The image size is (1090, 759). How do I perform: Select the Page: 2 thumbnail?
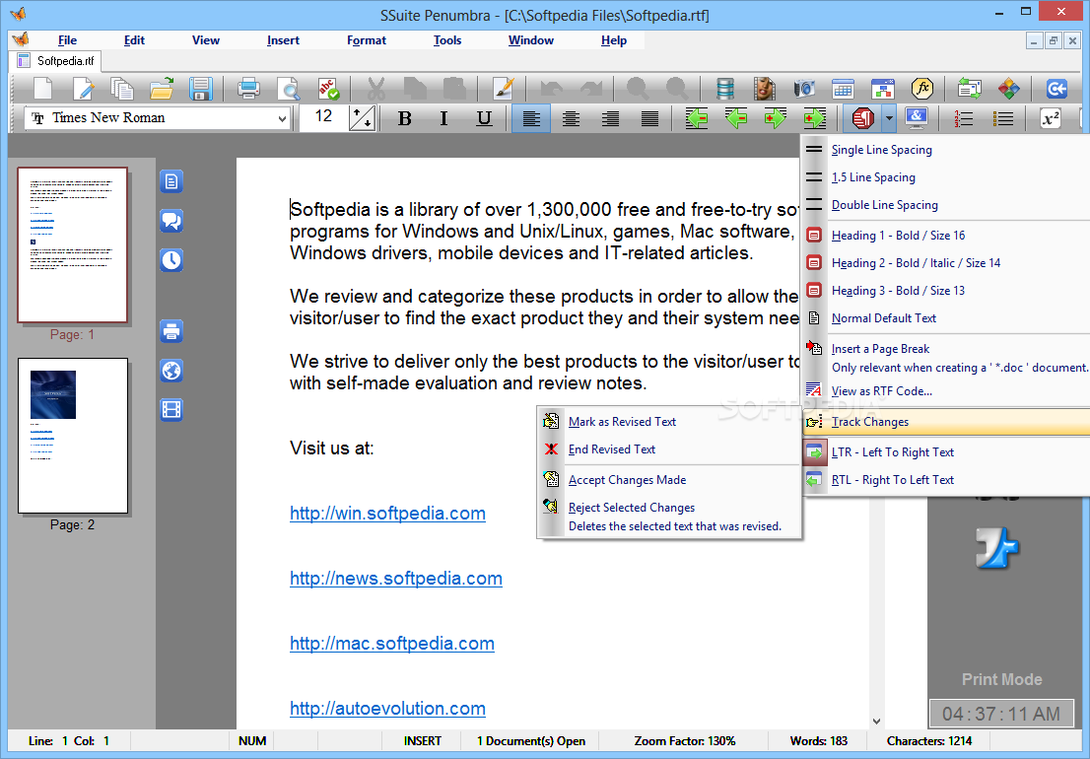coord(72,436)
